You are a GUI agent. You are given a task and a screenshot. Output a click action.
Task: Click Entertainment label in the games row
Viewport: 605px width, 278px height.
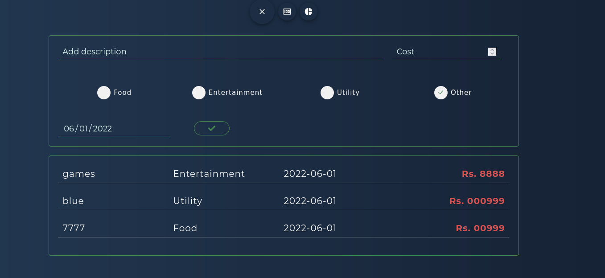(x=209, y=174)
